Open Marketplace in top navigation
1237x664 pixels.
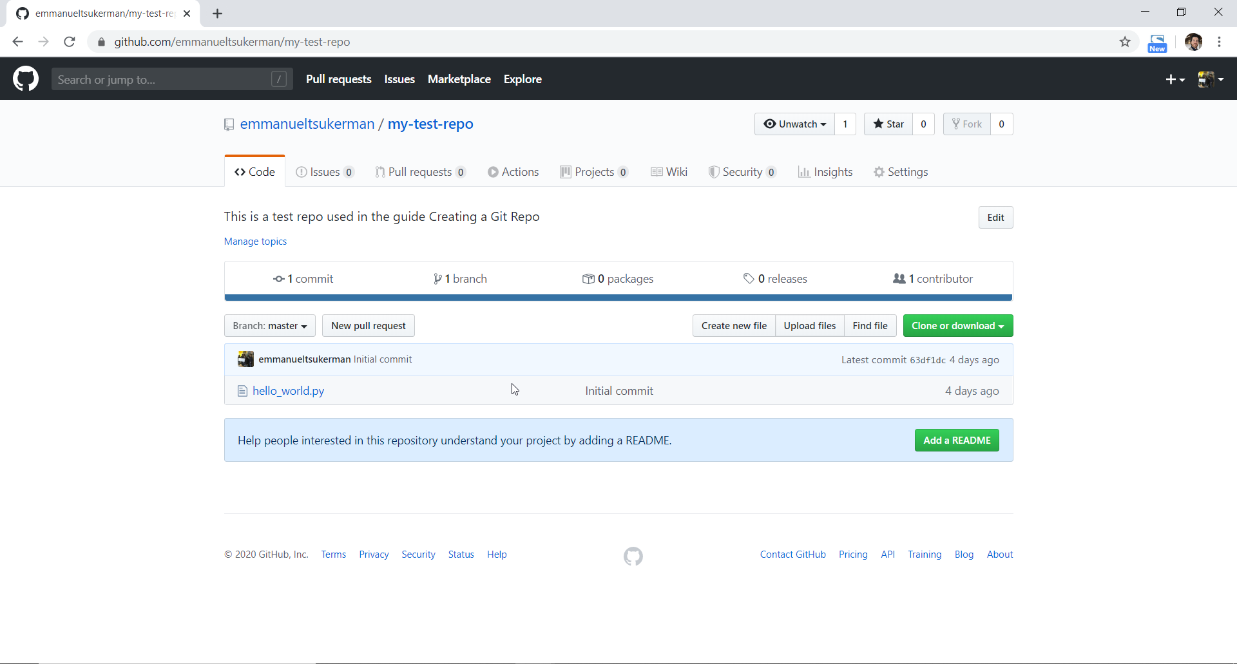tap(459, 79)
